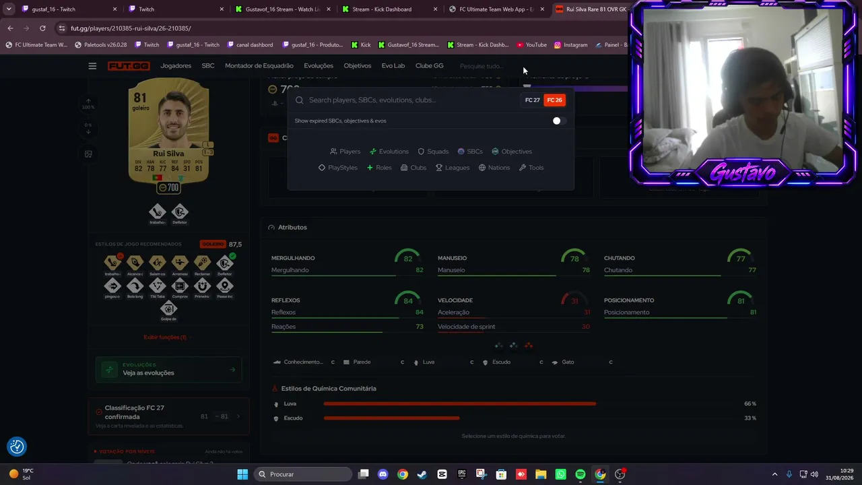
Task: Select the first chemistry points icon
Action: [498, 346]
